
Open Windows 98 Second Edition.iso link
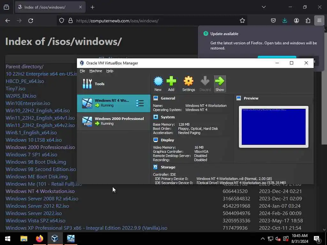[x=41, y=169]
